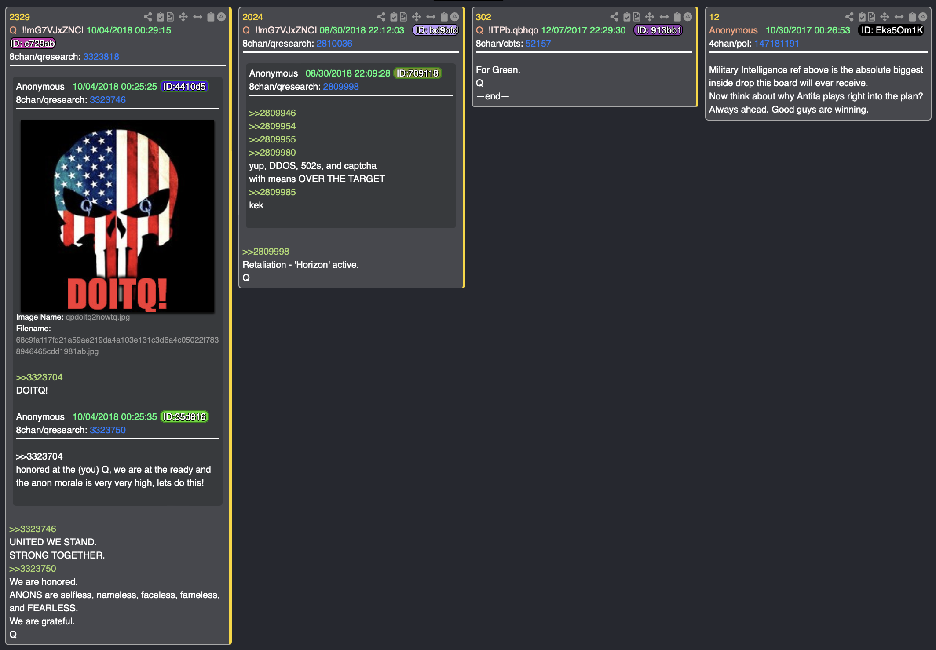
Task: Click clipboard-check icon on post 302
Action: [x=627, y=17]
